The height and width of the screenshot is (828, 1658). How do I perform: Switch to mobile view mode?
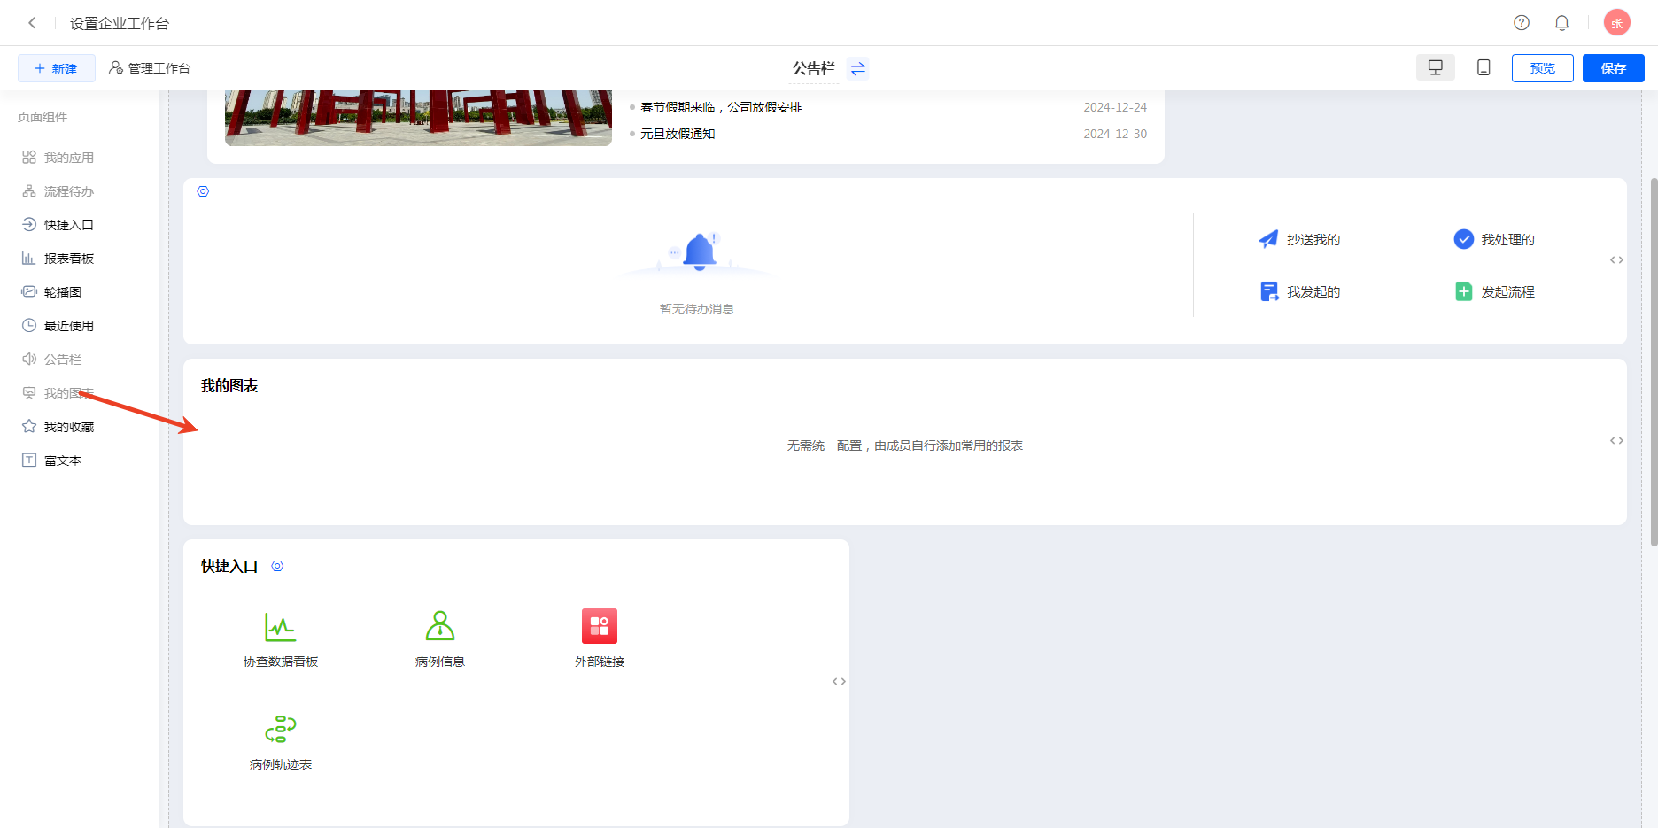1484,68
